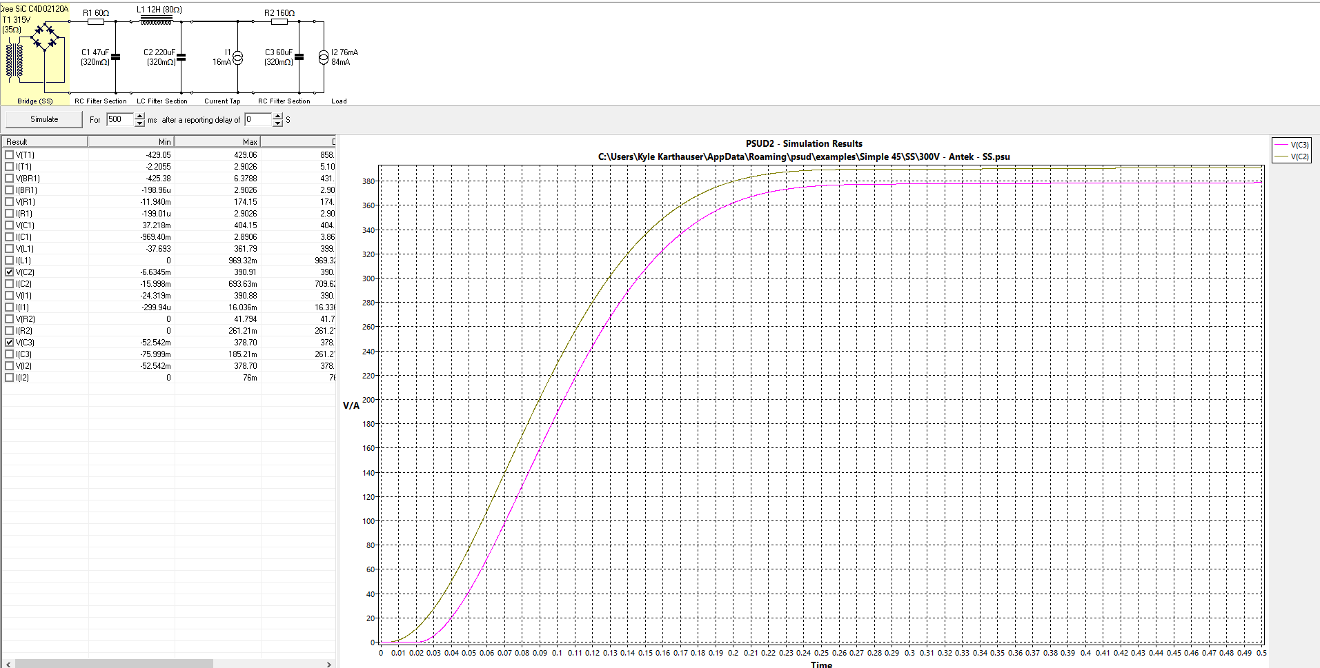Select capacitor C2 220uF in schematic

click(x=181, y=57)
